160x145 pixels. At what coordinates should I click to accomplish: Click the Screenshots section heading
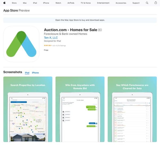(13, 72)
